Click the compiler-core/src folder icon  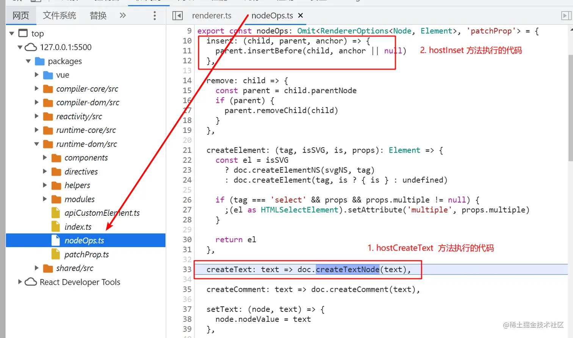tap(48, 89)
